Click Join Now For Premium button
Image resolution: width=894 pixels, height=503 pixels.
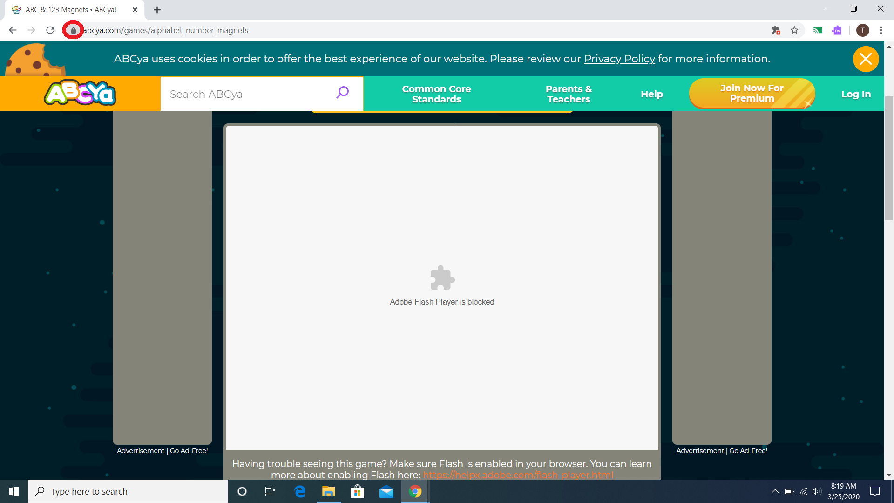pos(752,94)
